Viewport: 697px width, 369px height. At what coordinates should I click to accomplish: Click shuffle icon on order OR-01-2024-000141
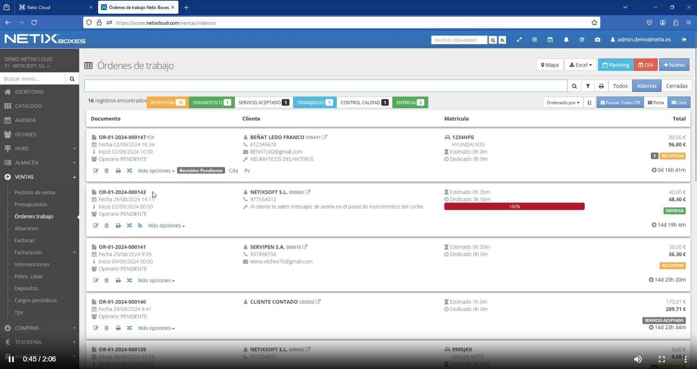point(129,281)
